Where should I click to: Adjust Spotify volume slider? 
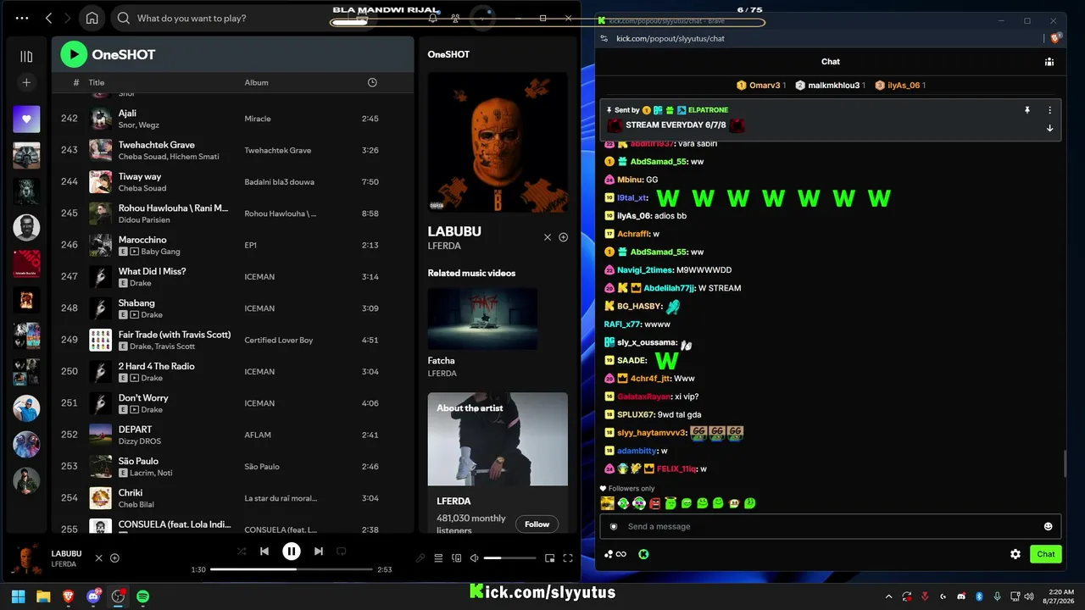point(509,557)
